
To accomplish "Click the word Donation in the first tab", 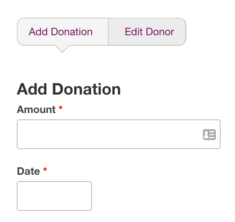I will pos(72,32).
